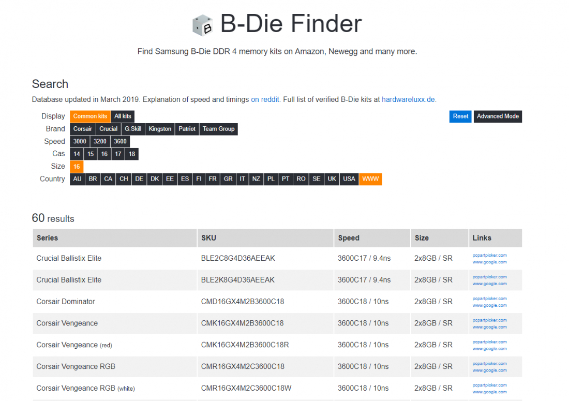Select speed 3200 filter
Screen dimensions: 569x401
[100, 142]
